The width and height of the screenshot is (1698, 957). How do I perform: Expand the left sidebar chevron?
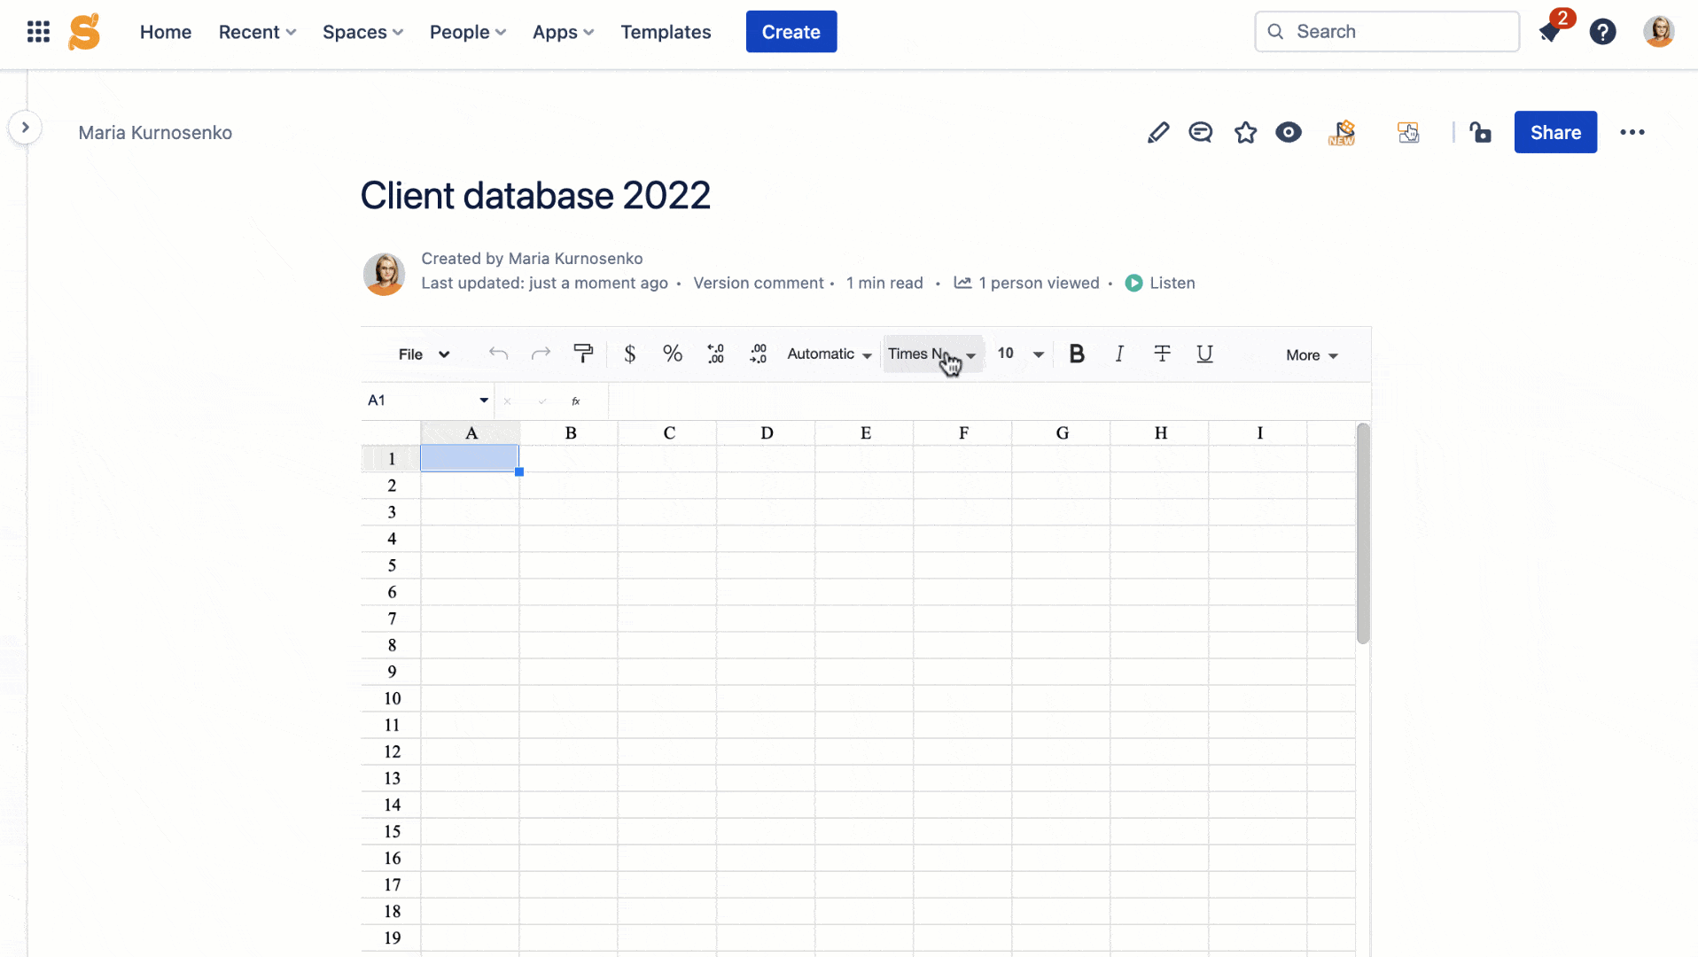click(25, 128)
